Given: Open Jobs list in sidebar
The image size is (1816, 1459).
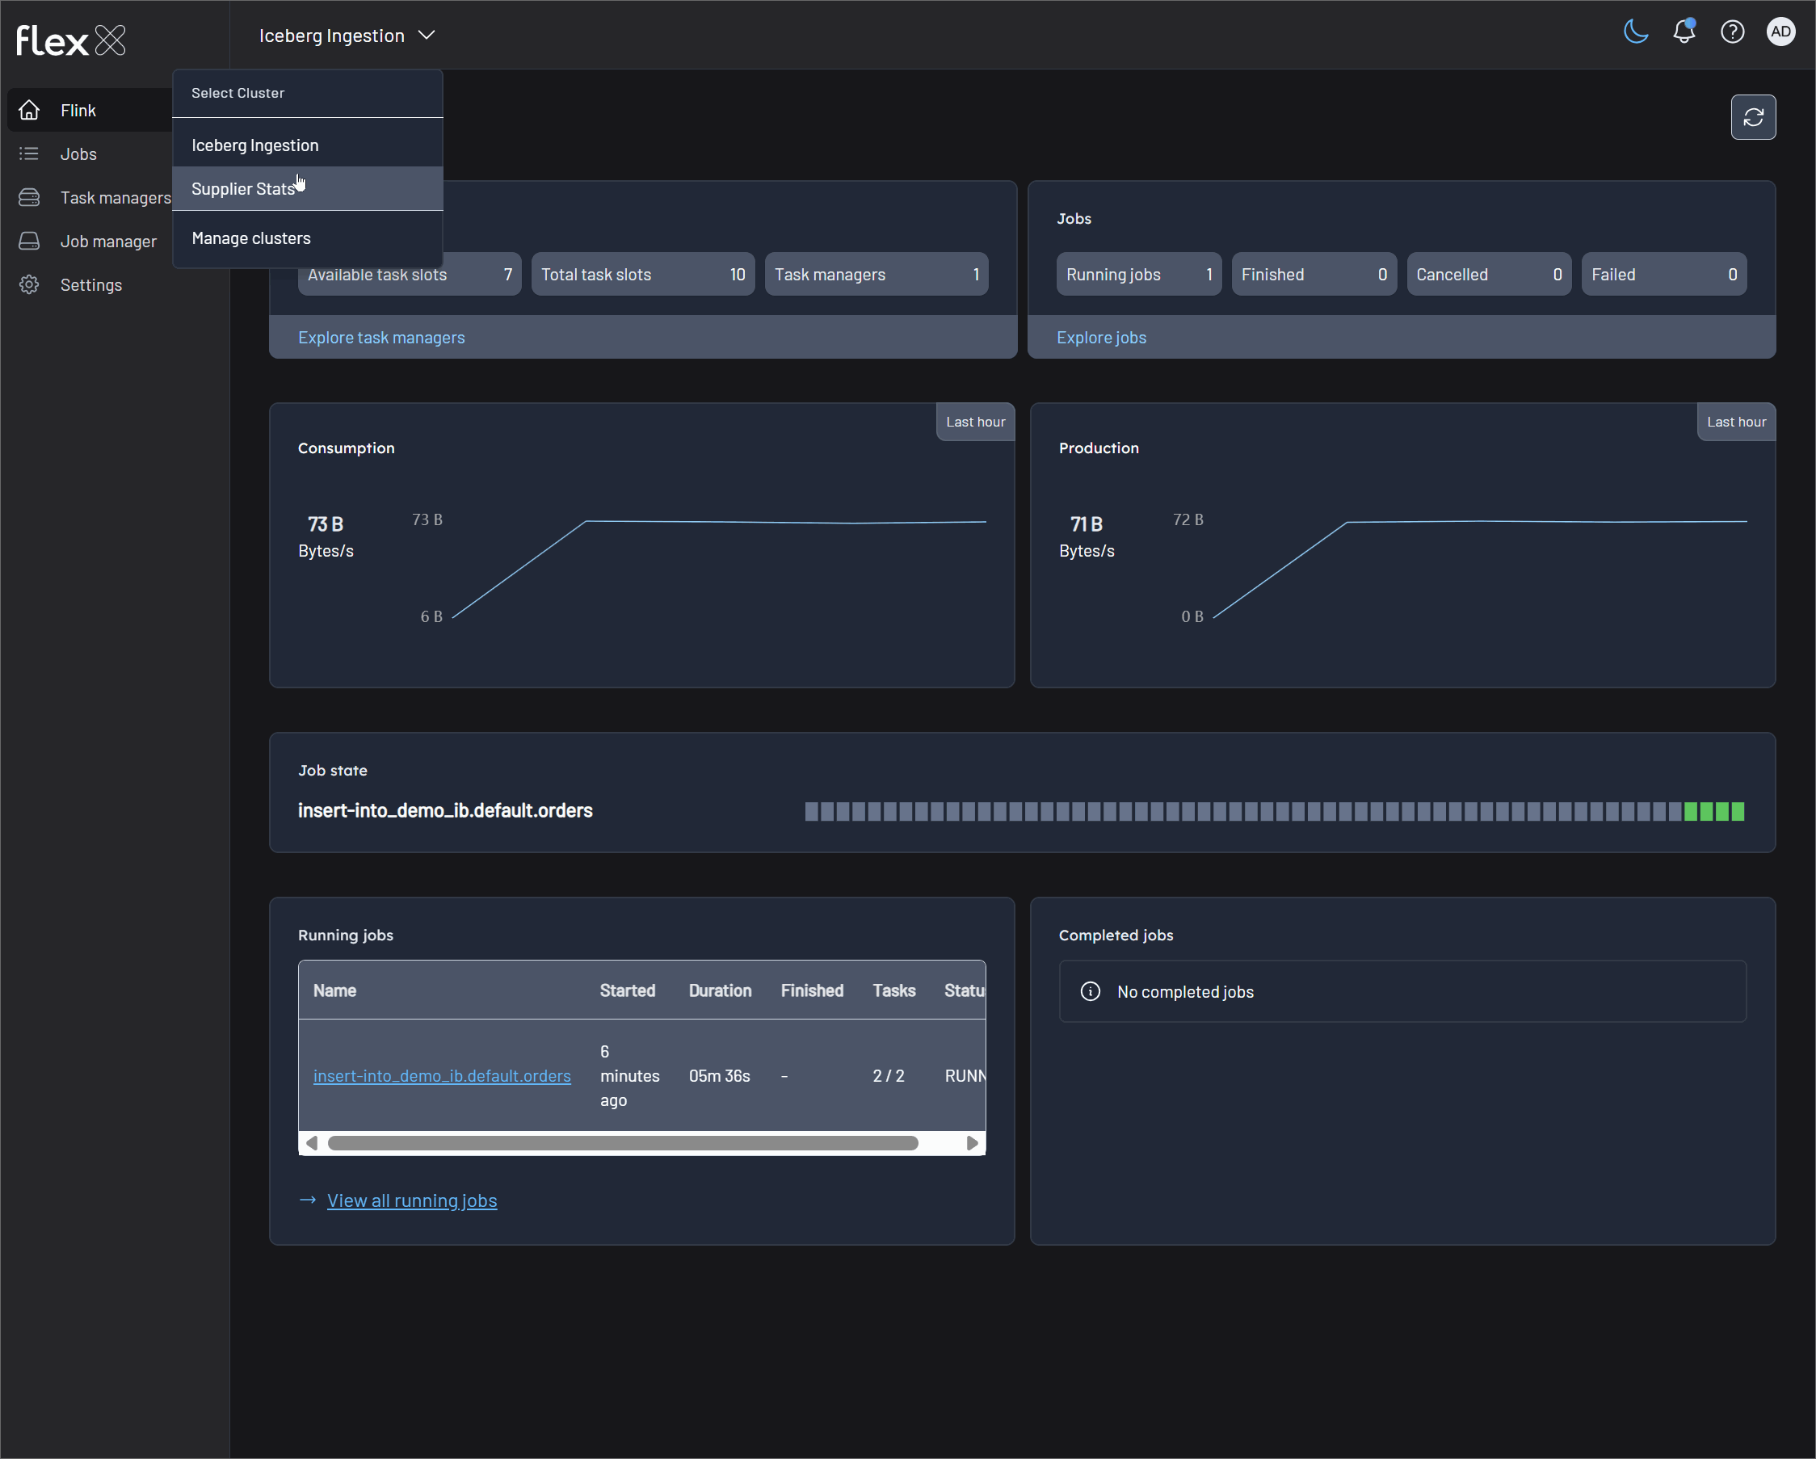Looking at the screenshot, I should coord(78,154).
